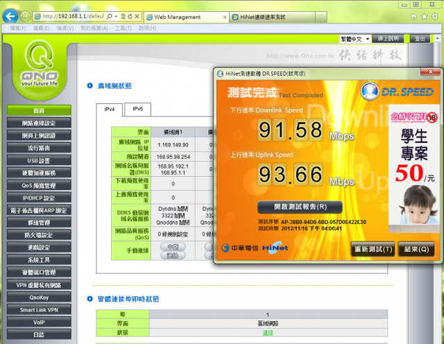The height and width of the screenshot is (344, 444).
Task: Click the lower 手動連線 button for 廣域網1
Action: (x=173, y=255)
